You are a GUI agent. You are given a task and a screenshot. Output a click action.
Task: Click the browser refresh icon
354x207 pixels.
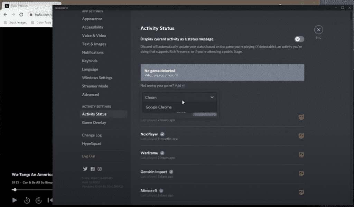tap(21, 15)
